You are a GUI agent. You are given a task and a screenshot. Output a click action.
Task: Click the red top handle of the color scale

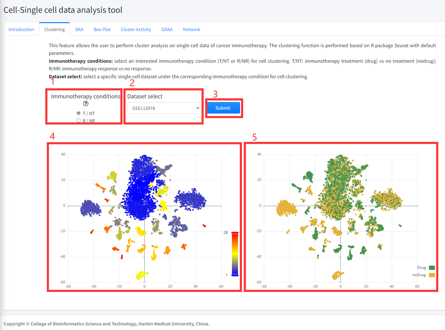pos(235,233)
